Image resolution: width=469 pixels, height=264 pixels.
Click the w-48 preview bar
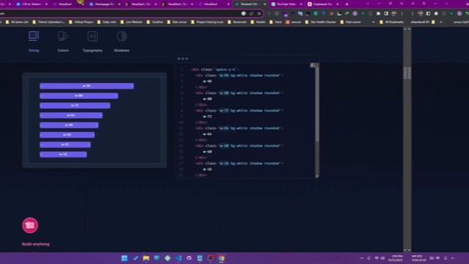(x=64, y=154)
